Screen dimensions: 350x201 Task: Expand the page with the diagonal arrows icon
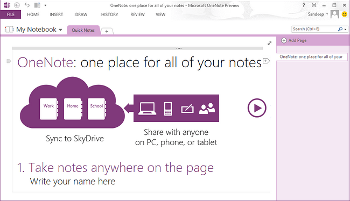pyautogui.click(x=269, y=43)
